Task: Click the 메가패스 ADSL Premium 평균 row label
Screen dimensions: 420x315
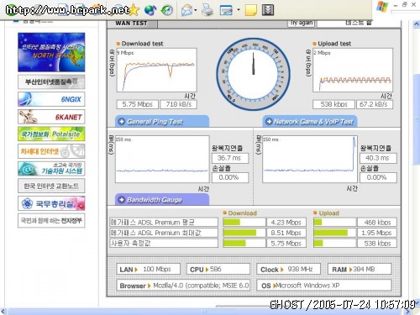Action: pyautogui.click(x=164, y=223)
